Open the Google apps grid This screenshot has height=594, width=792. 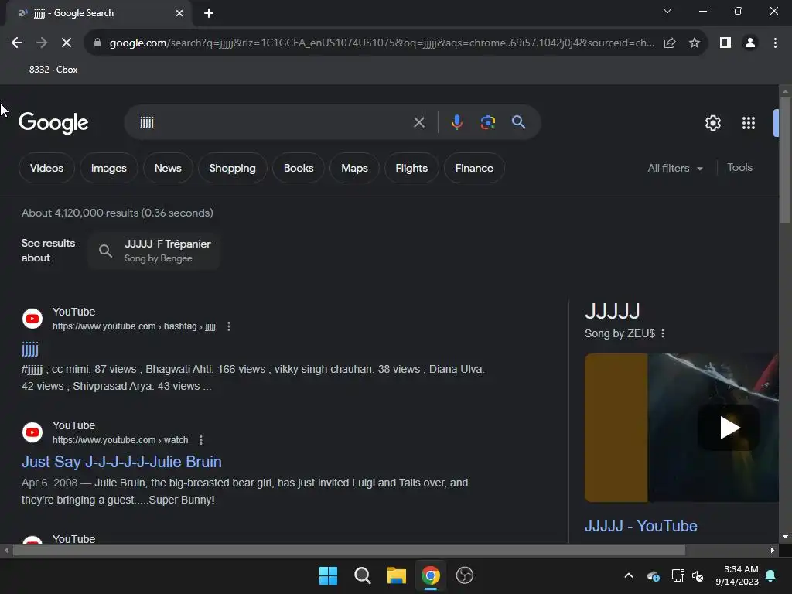tap(749, 123)
